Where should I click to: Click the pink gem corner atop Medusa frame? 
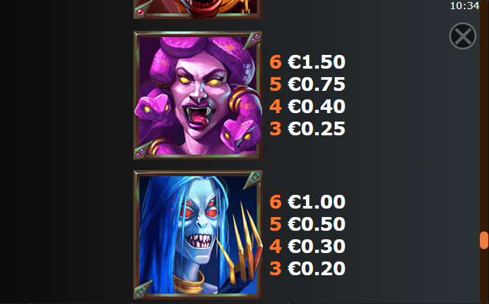tap(253, 40)
